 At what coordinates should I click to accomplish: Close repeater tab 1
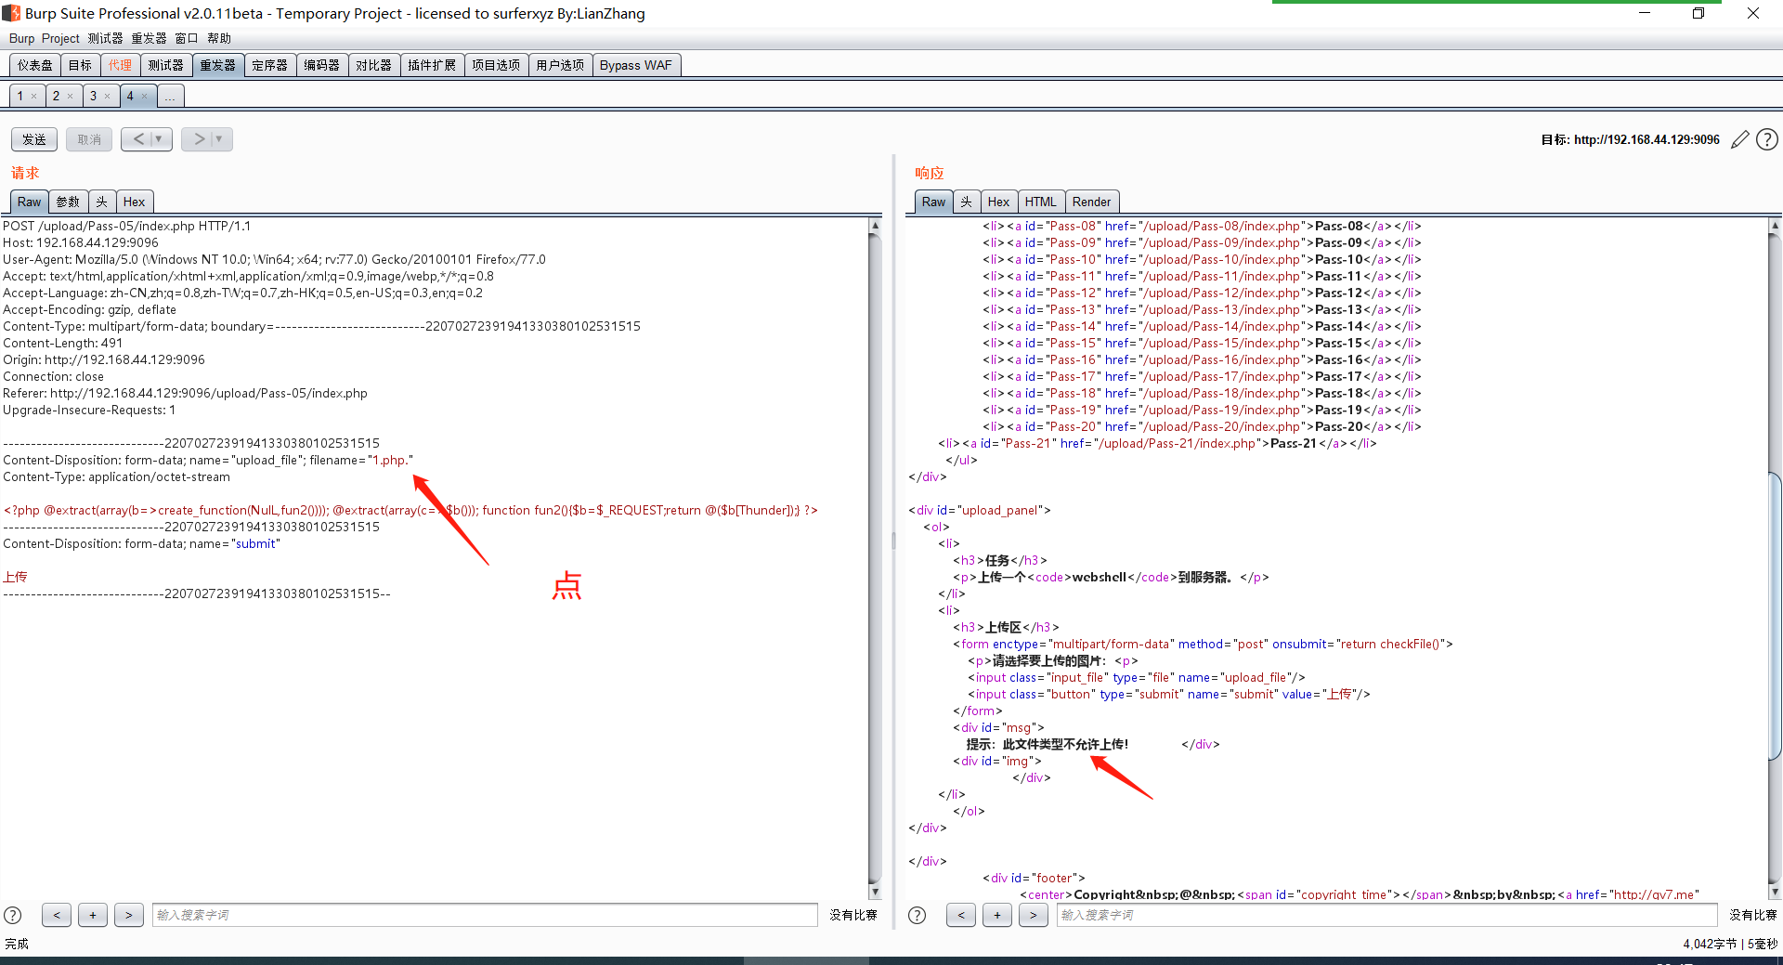34,97
